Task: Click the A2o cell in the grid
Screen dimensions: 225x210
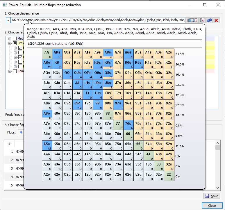Action: (x=47, y=176)
